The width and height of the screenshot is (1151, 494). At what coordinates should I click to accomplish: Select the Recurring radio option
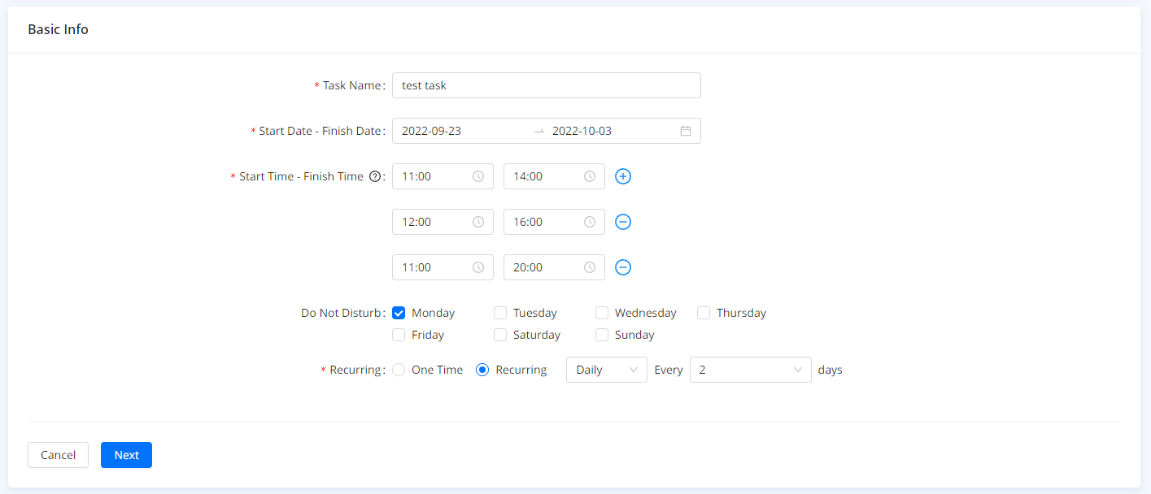coord(482,370)
